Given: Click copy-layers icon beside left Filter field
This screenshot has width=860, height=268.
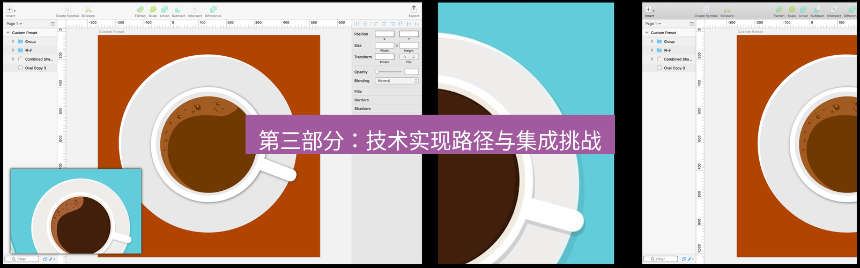Looking at the screenshot, I should [x=45, y=259].
